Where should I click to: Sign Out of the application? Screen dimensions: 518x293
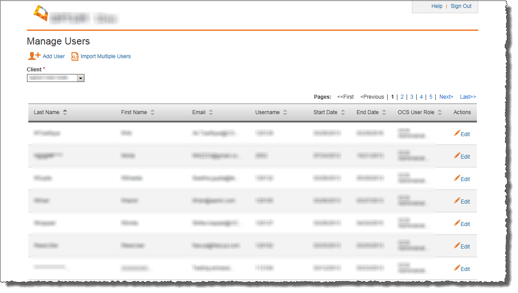(461, 6)
